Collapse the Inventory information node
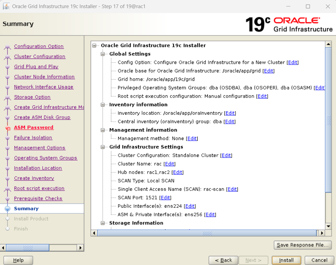The height and width of the screenshot is (265, 336). tap(103, 105)
